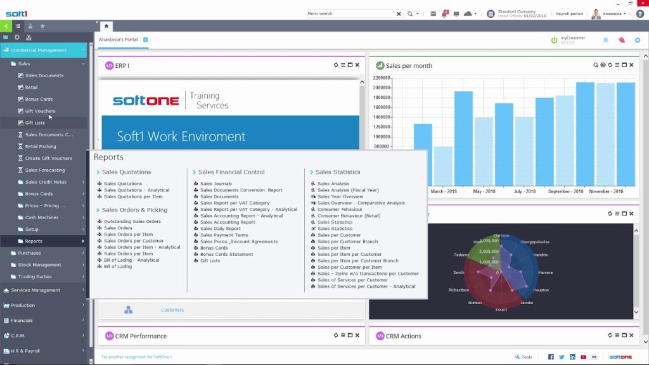Collapse the Sales tree section

[83, 63]
